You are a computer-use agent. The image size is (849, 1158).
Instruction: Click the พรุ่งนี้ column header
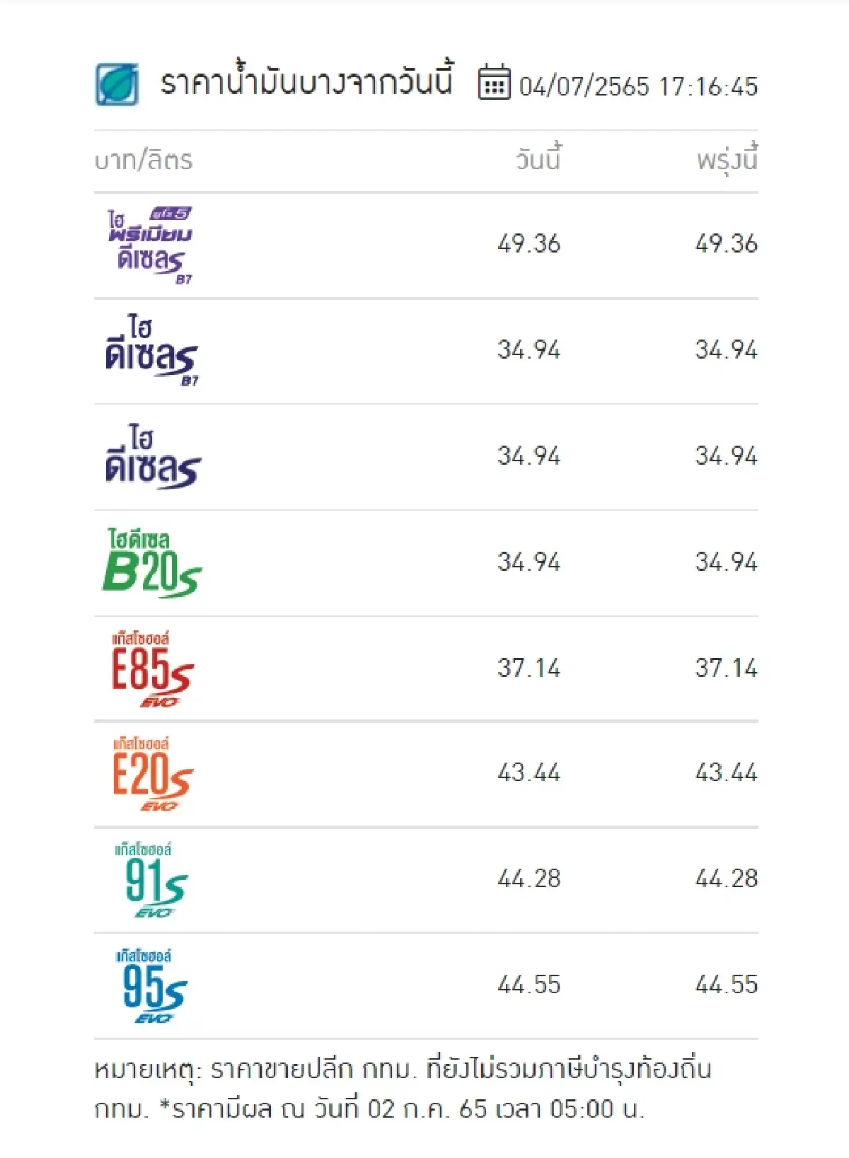click(x=727, y=159)
